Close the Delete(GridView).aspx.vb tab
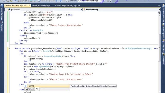 [x=29, y=5]
